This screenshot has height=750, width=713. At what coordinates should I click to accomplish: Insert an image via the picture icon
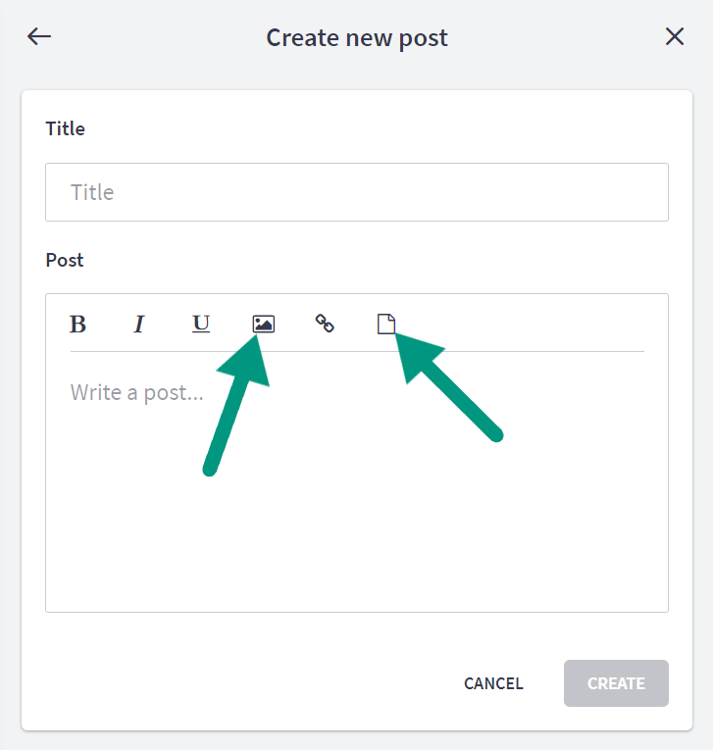coord(263,325)
